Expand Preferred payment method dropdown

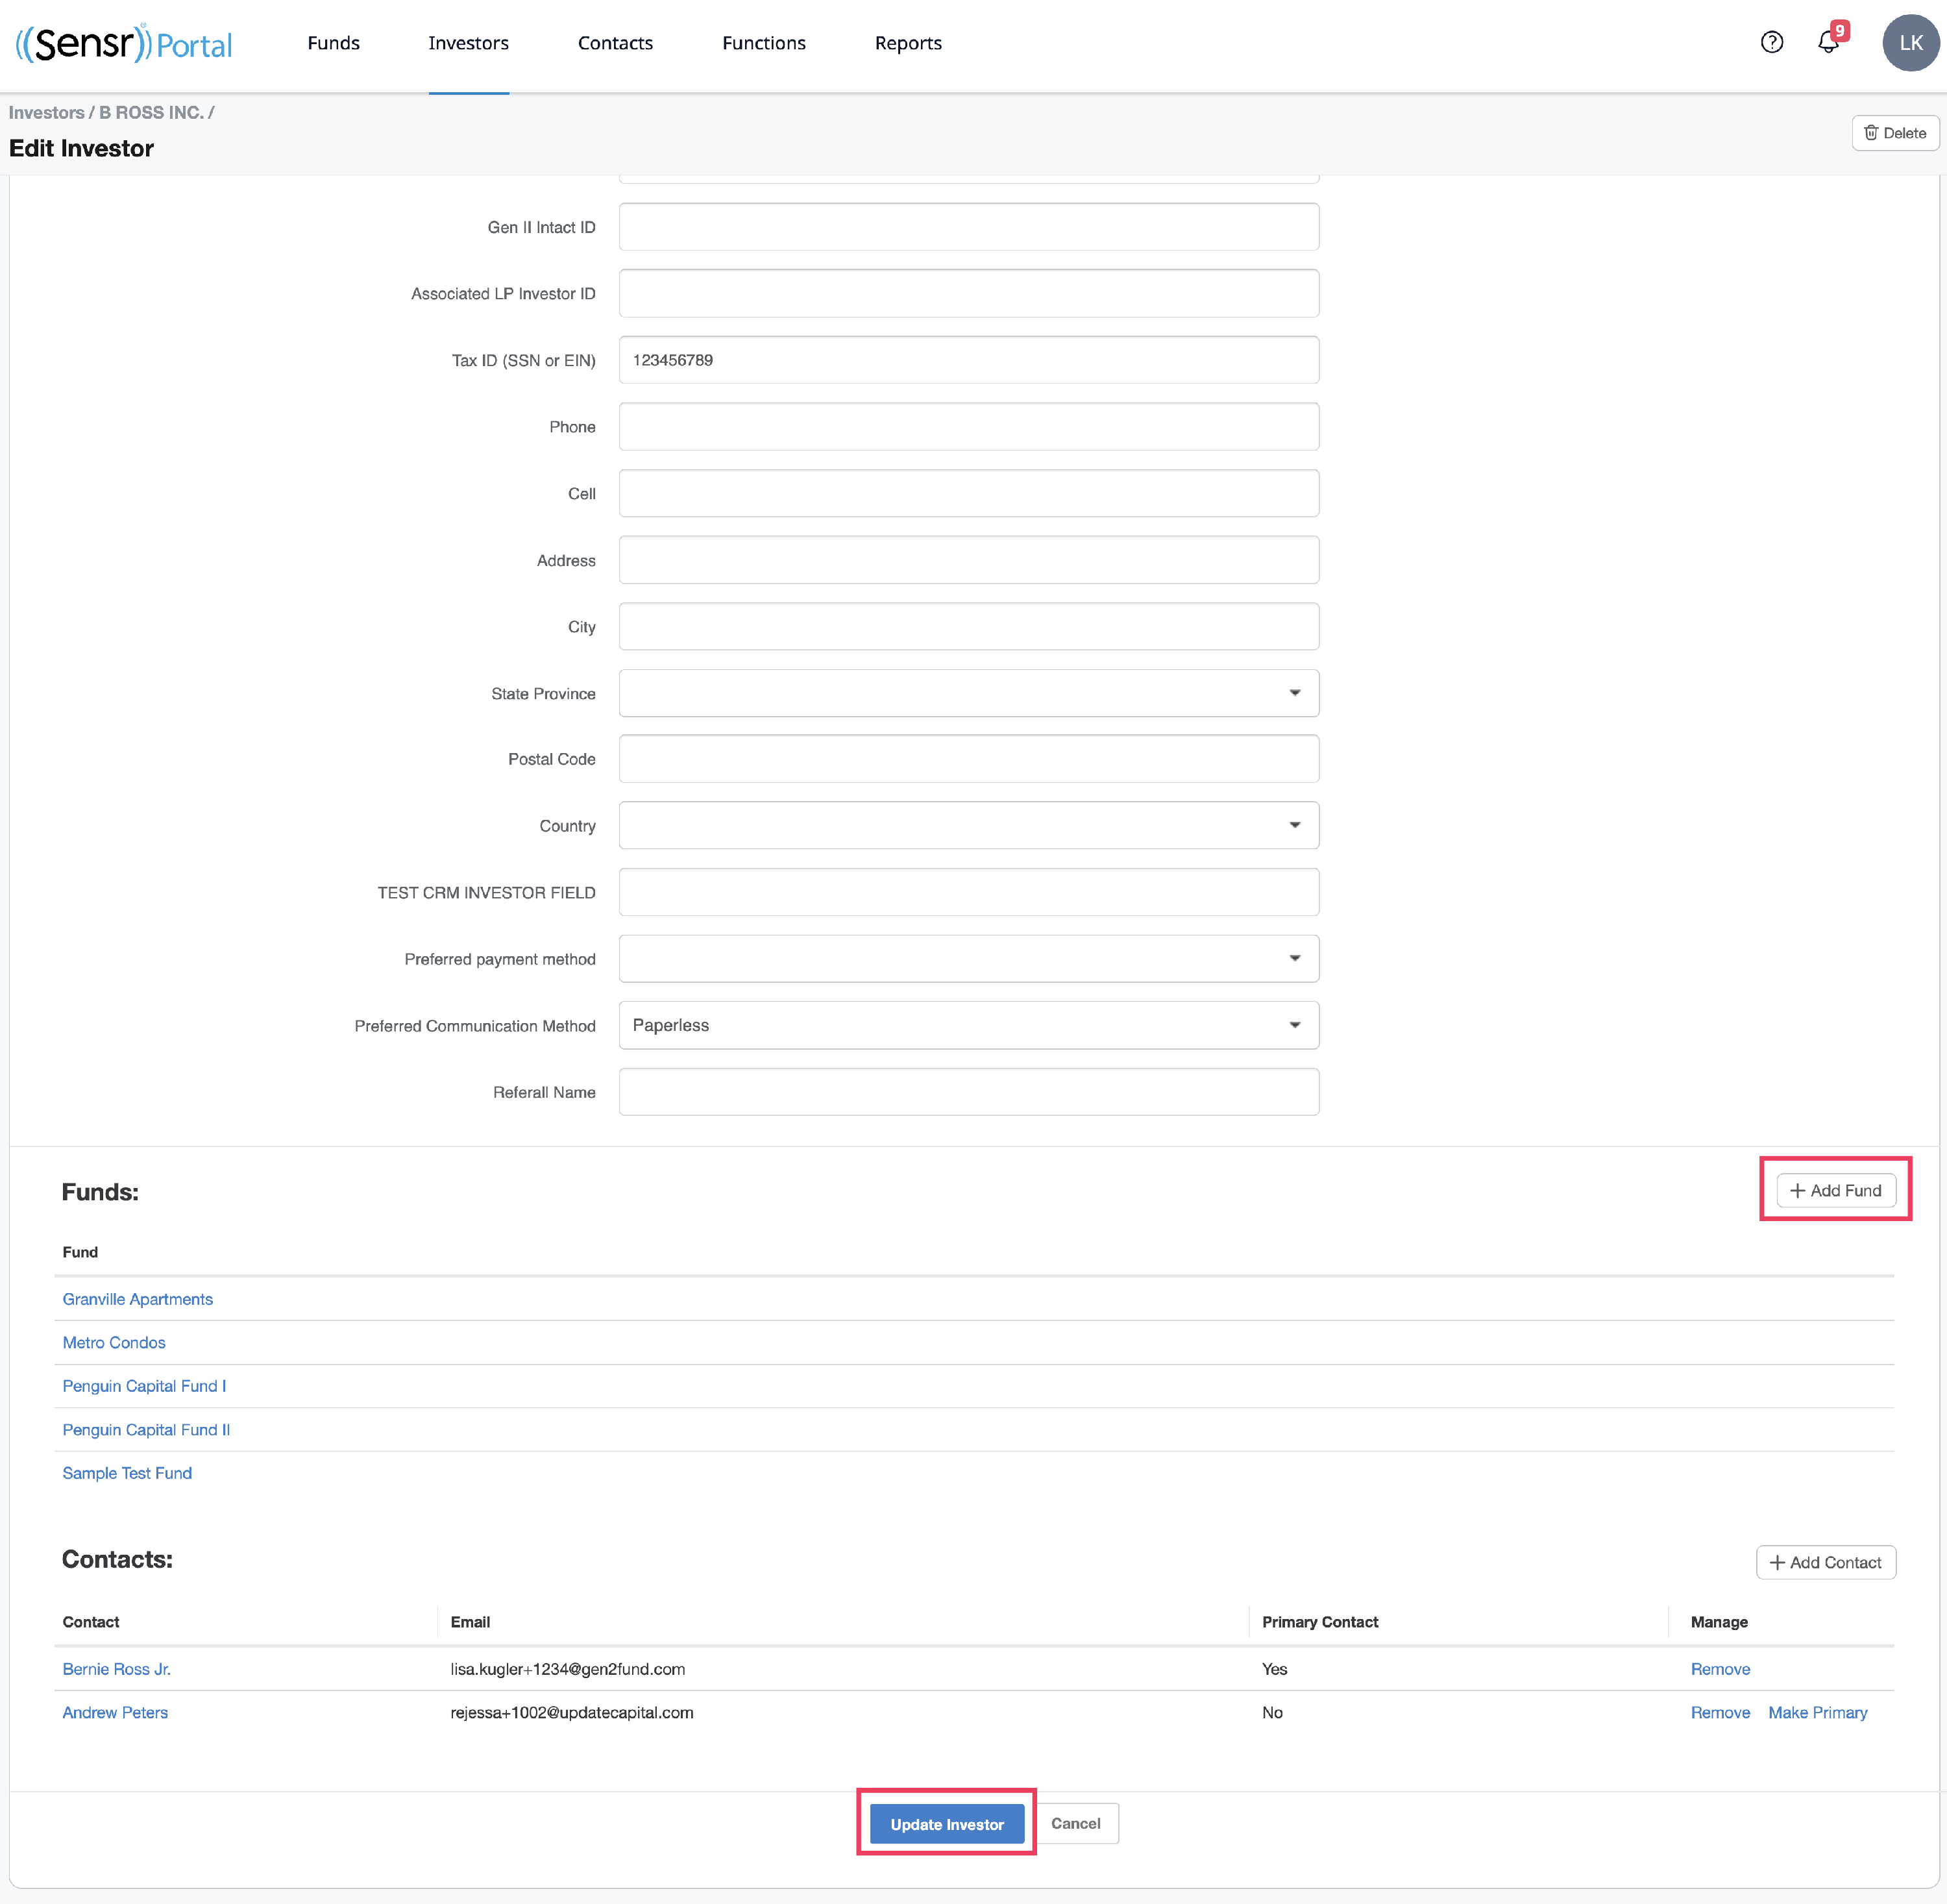pos(968,958)
